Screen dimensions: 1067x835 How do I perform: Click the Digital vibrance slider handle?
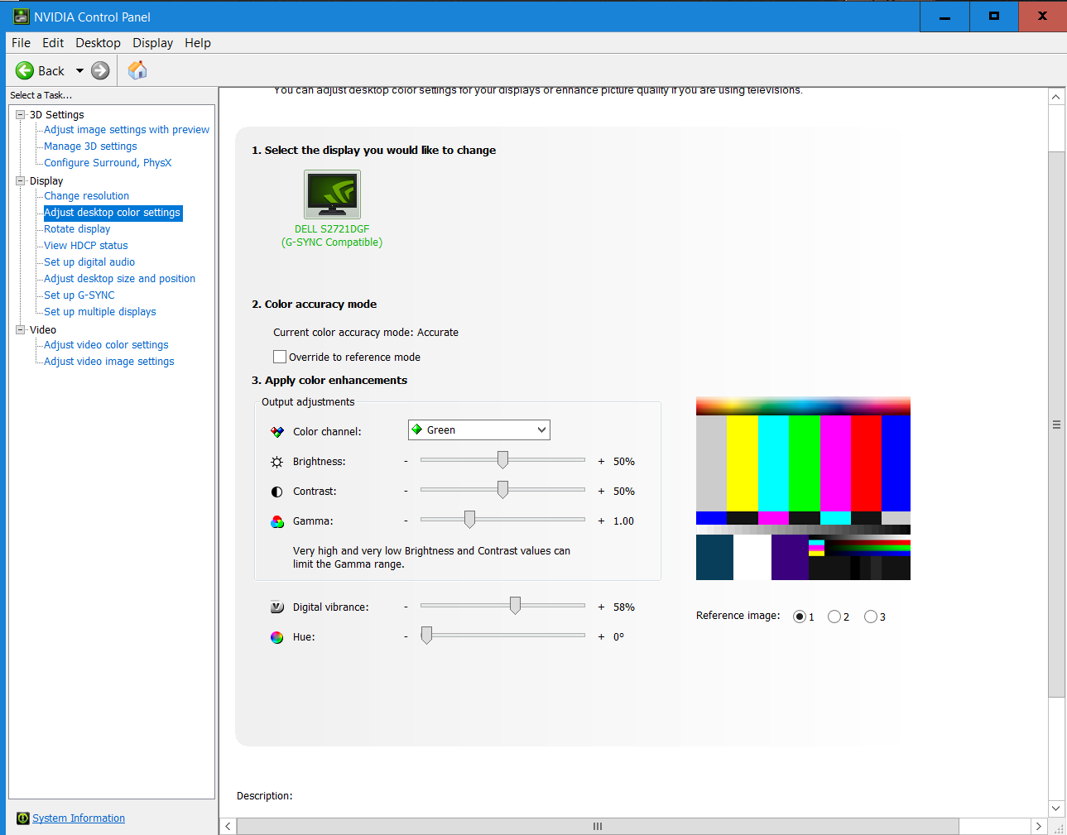(515, 606)
